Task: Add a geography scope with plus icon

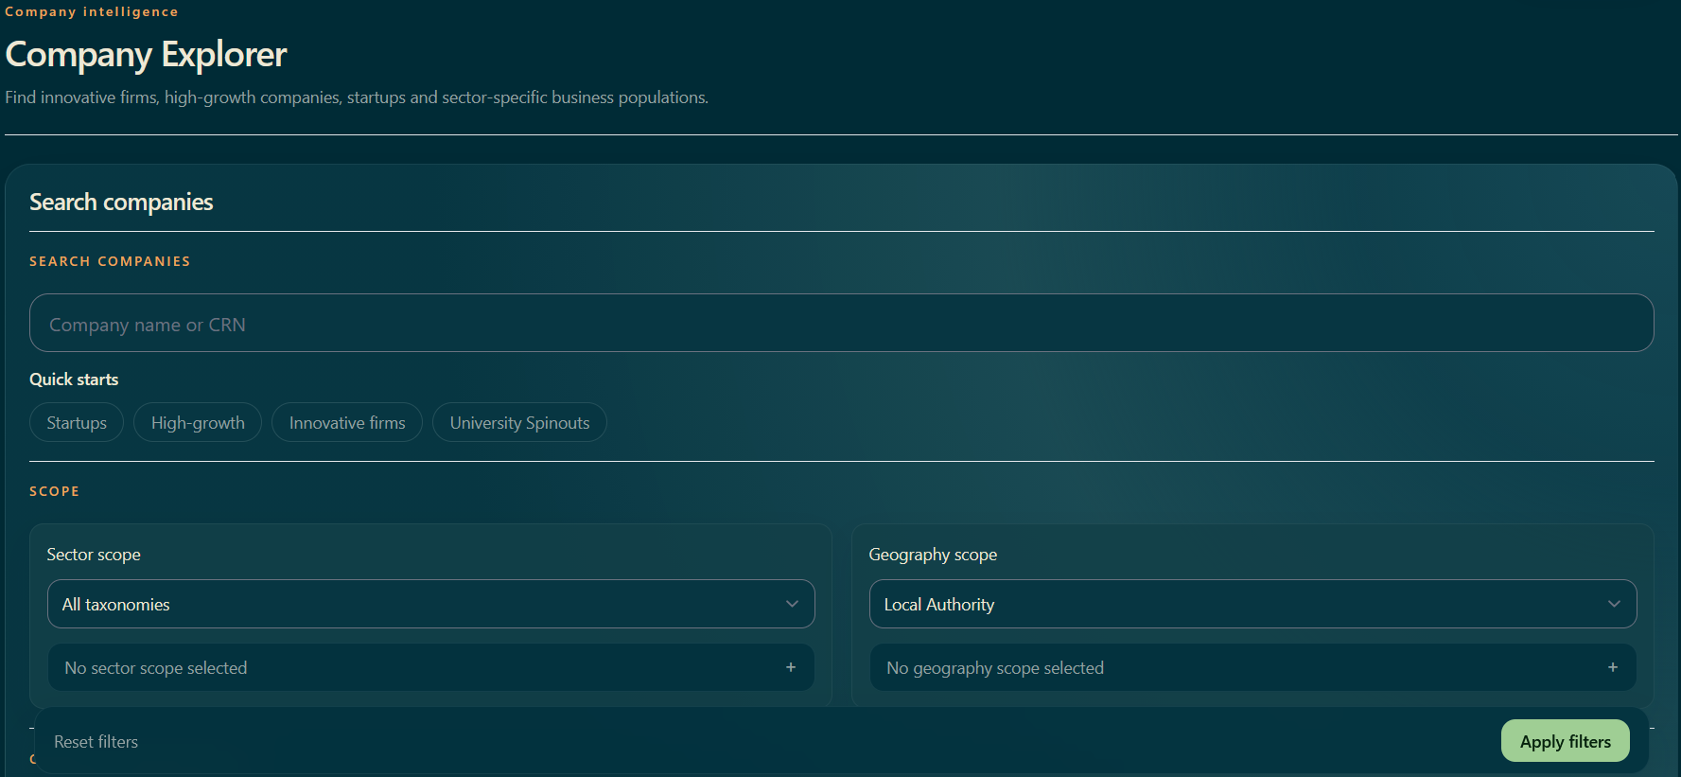Action: pos(1613,667)
